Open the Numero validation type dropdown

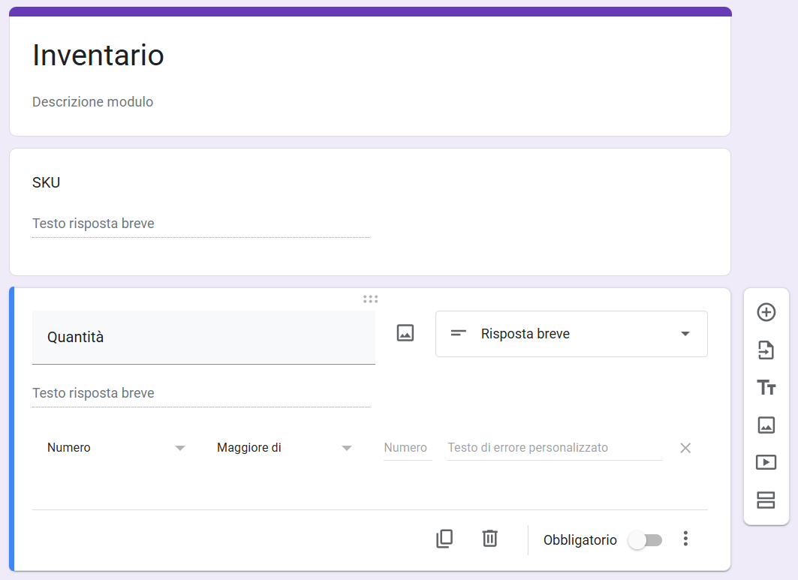116,447
